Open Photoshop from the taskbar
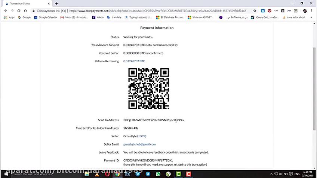317x178 pixels. click(x=127, y=174)
